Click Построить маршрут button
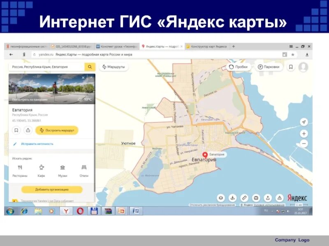This screenshot has width=329, height=246. [57, 130]
